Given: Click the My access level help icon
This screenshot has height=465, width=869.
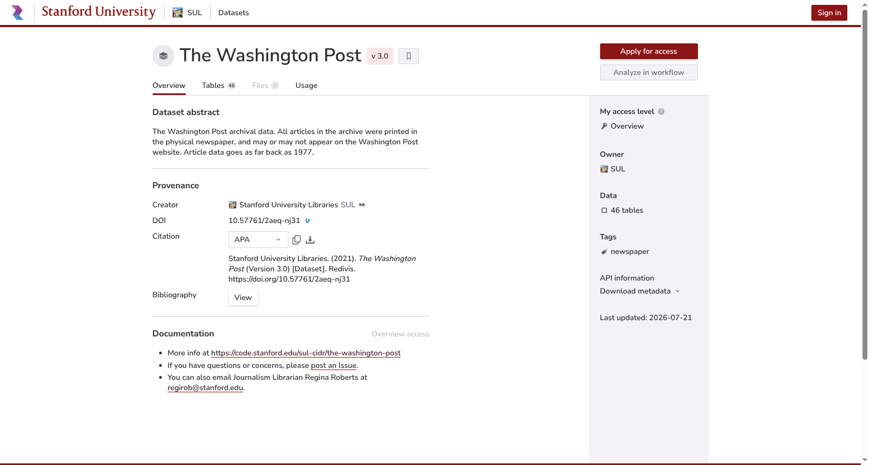Looking at the screenshot, I should pos(661,112).
